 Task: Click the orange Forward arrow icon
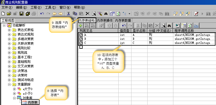click(x=61, y=14)
